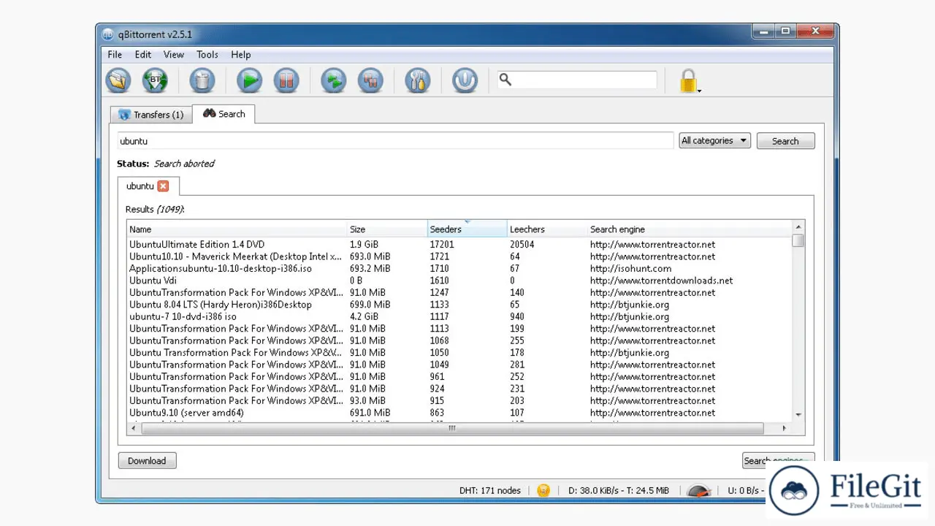Sort by Seeders column header
The image size is (935, 526).
467,229
